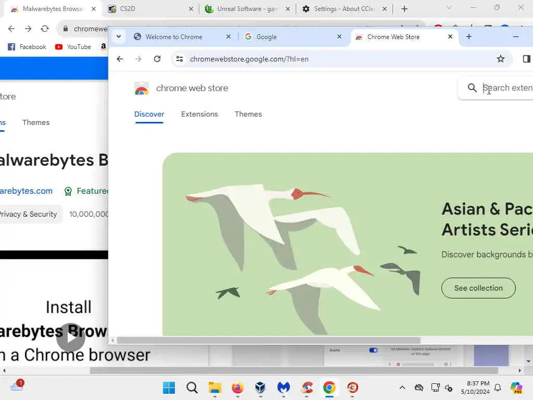Open the YouTube bookmark
Viewport: 533px width, 400px height.
tap(73, 46)
